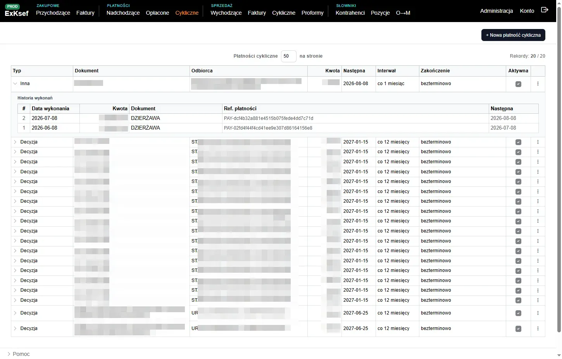The image size is (562, 359).
Task: Expand the Pomoc help section
Action: (x=18, y=354)
